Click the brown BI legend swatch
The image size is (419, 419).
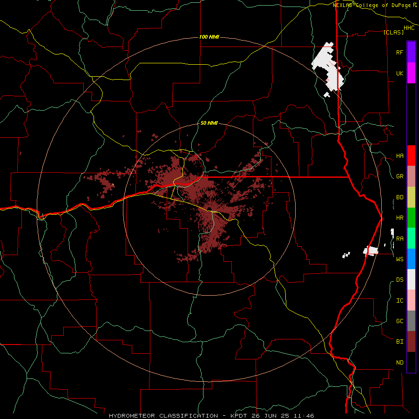tap(411, 342)
